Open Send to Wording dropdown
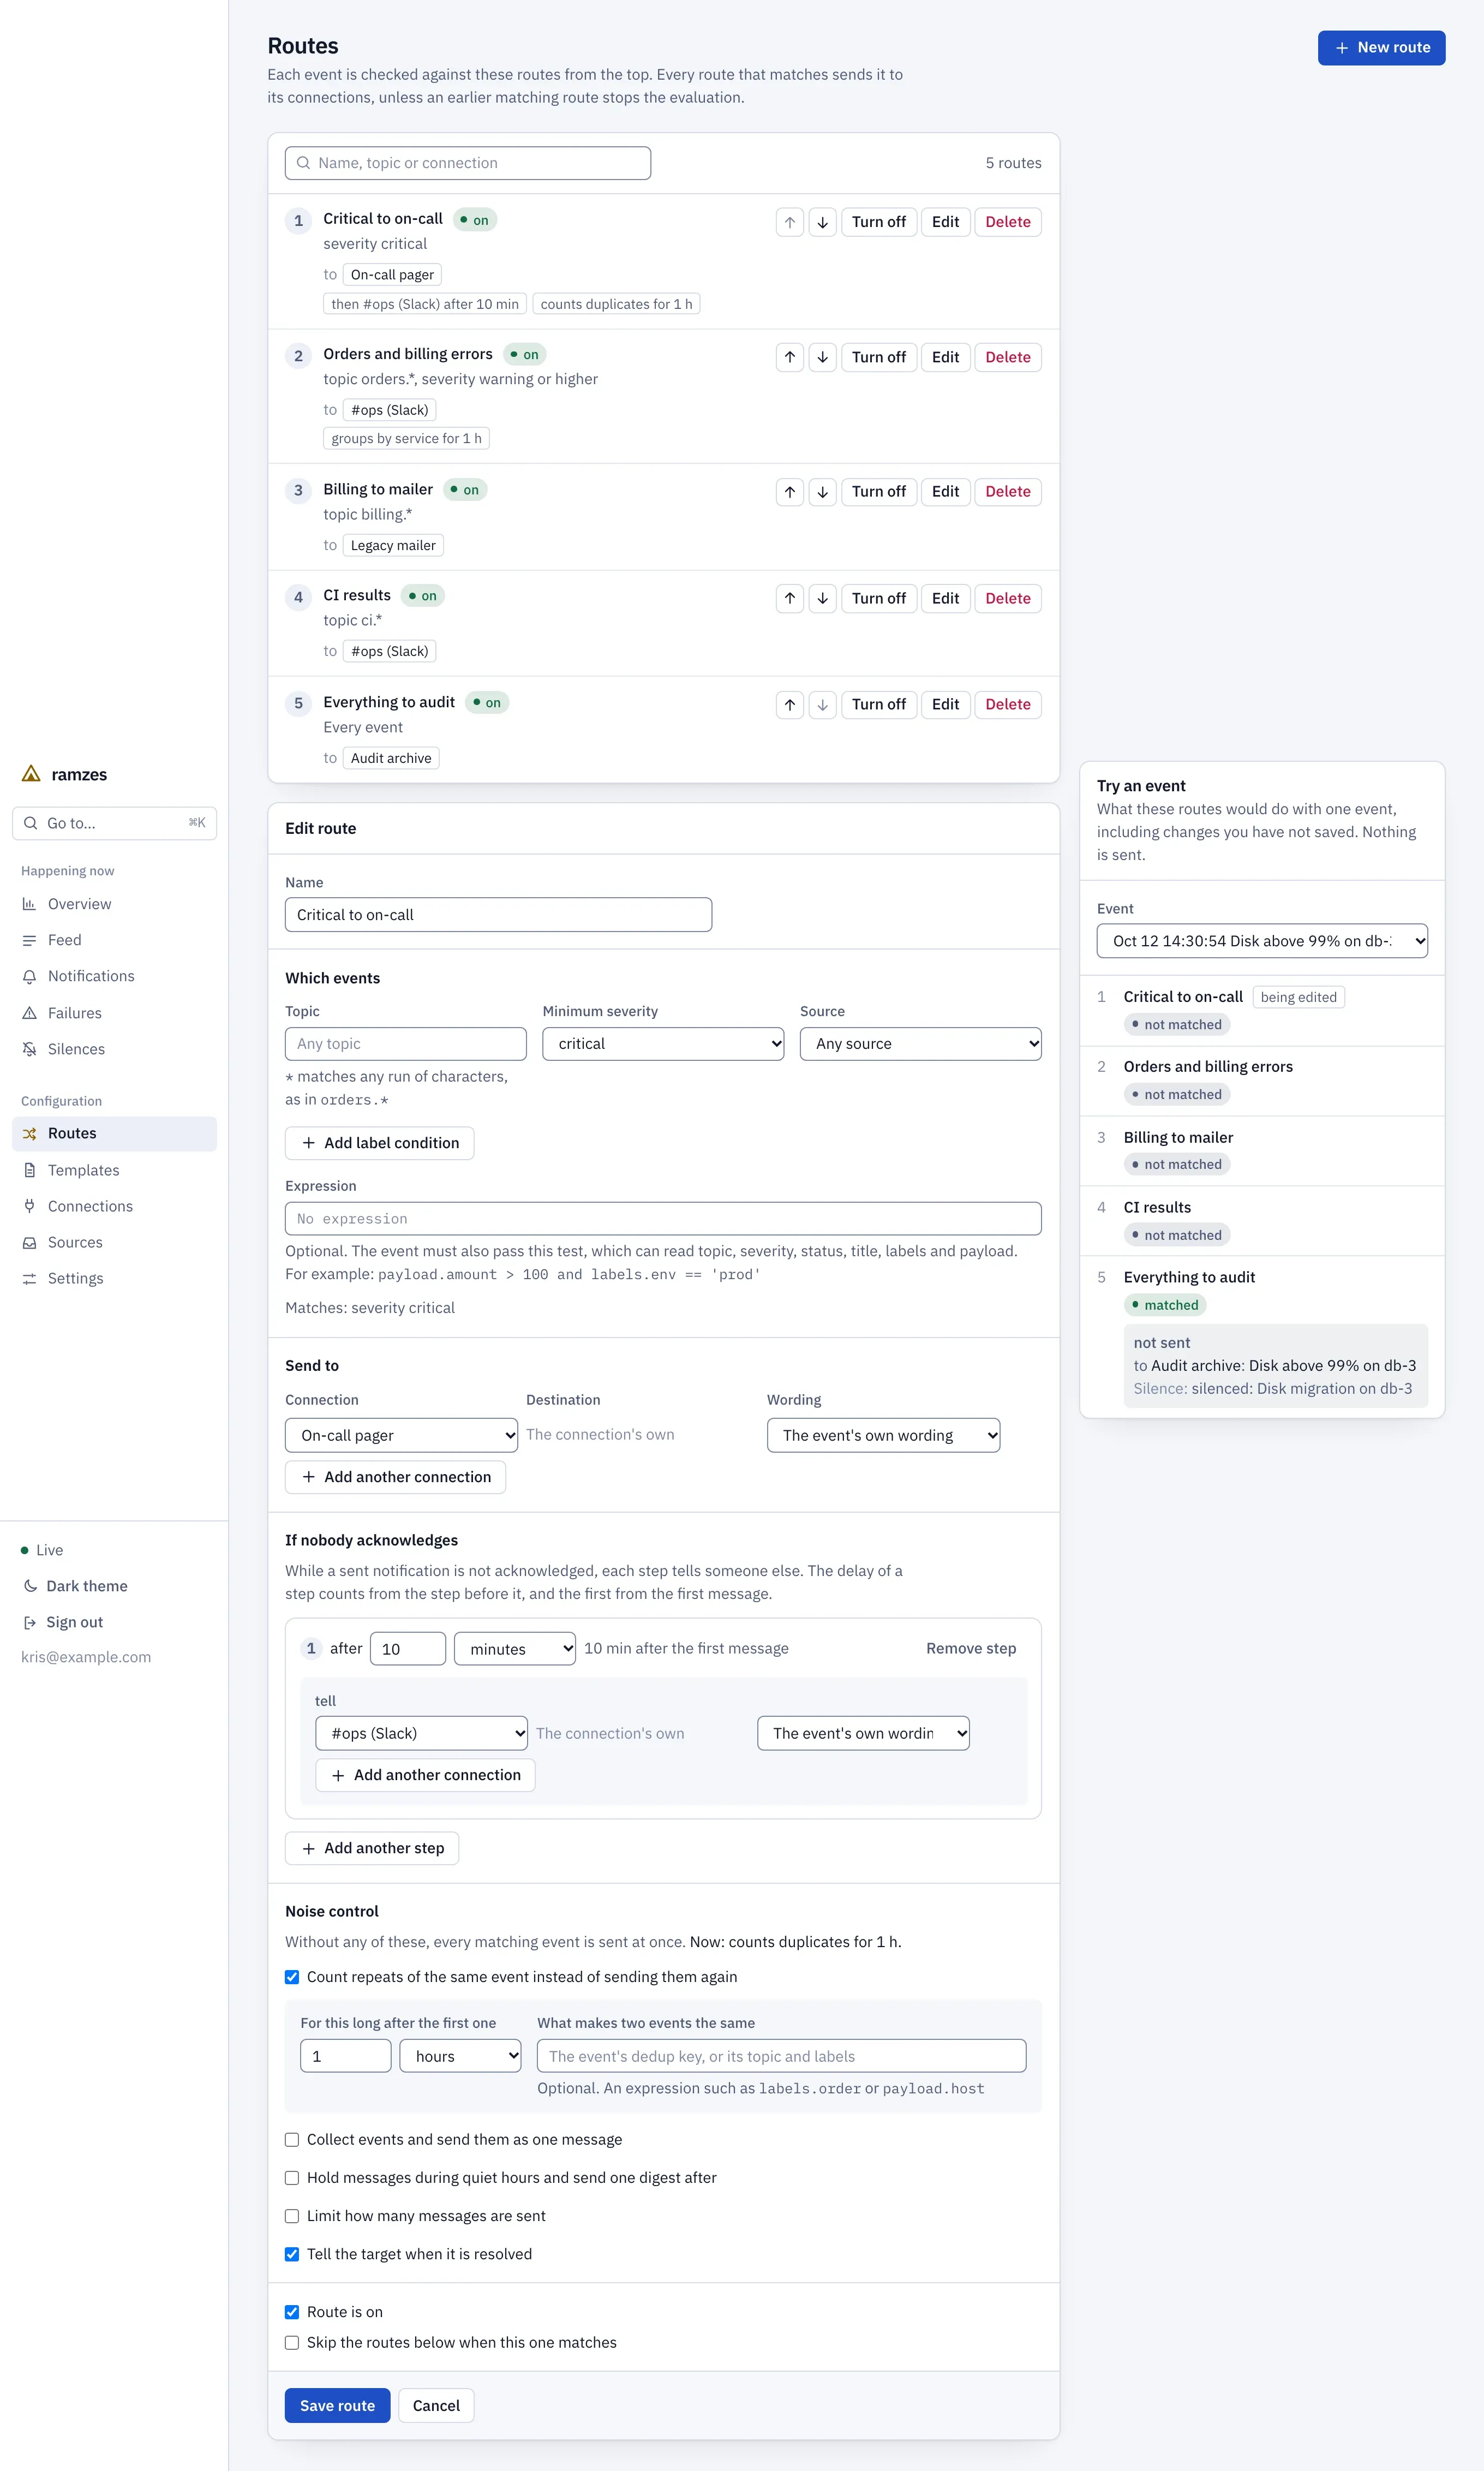Viewport: 1484px width, 2471px height. point(883,1435)
